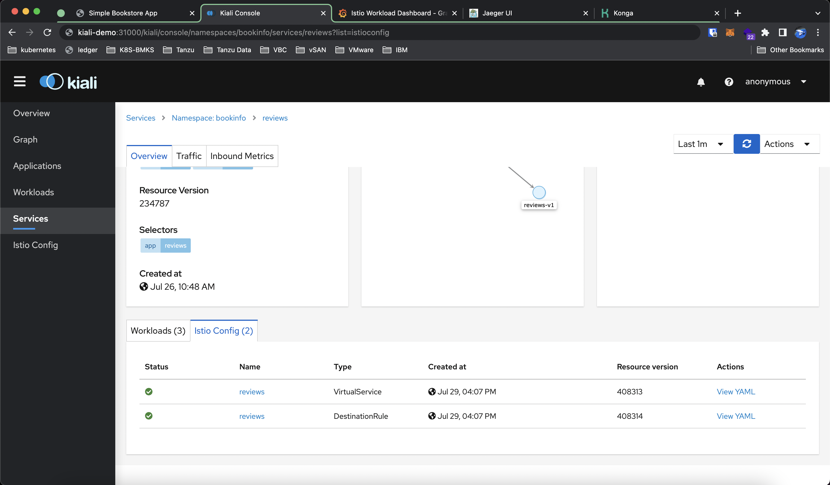830x485 pixels.
Task: Click the green status checkmark for VirtualService
Action: point(149,391)
